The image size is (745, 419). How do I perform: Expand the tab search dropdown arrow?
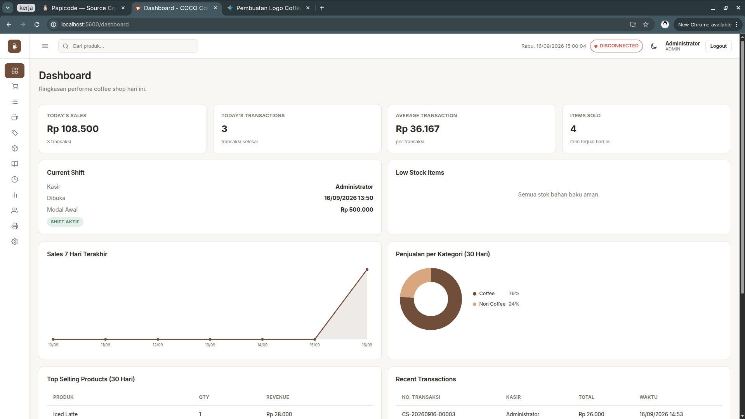8,8
